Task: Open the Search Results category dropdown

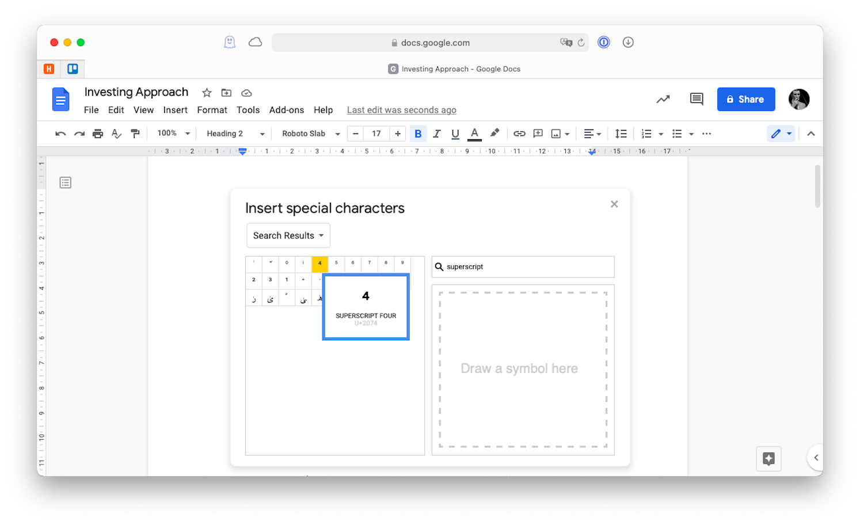Action: 288,235
